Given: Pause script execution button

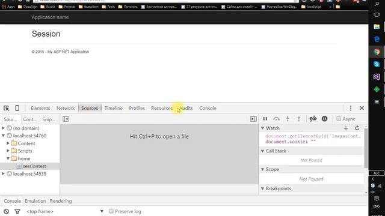Looking at the screenshot, I should pos(265,119).
